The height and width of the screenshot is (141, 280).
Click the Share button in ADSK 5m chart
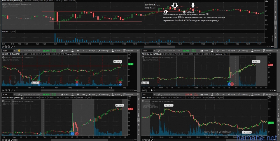[204, 51]
